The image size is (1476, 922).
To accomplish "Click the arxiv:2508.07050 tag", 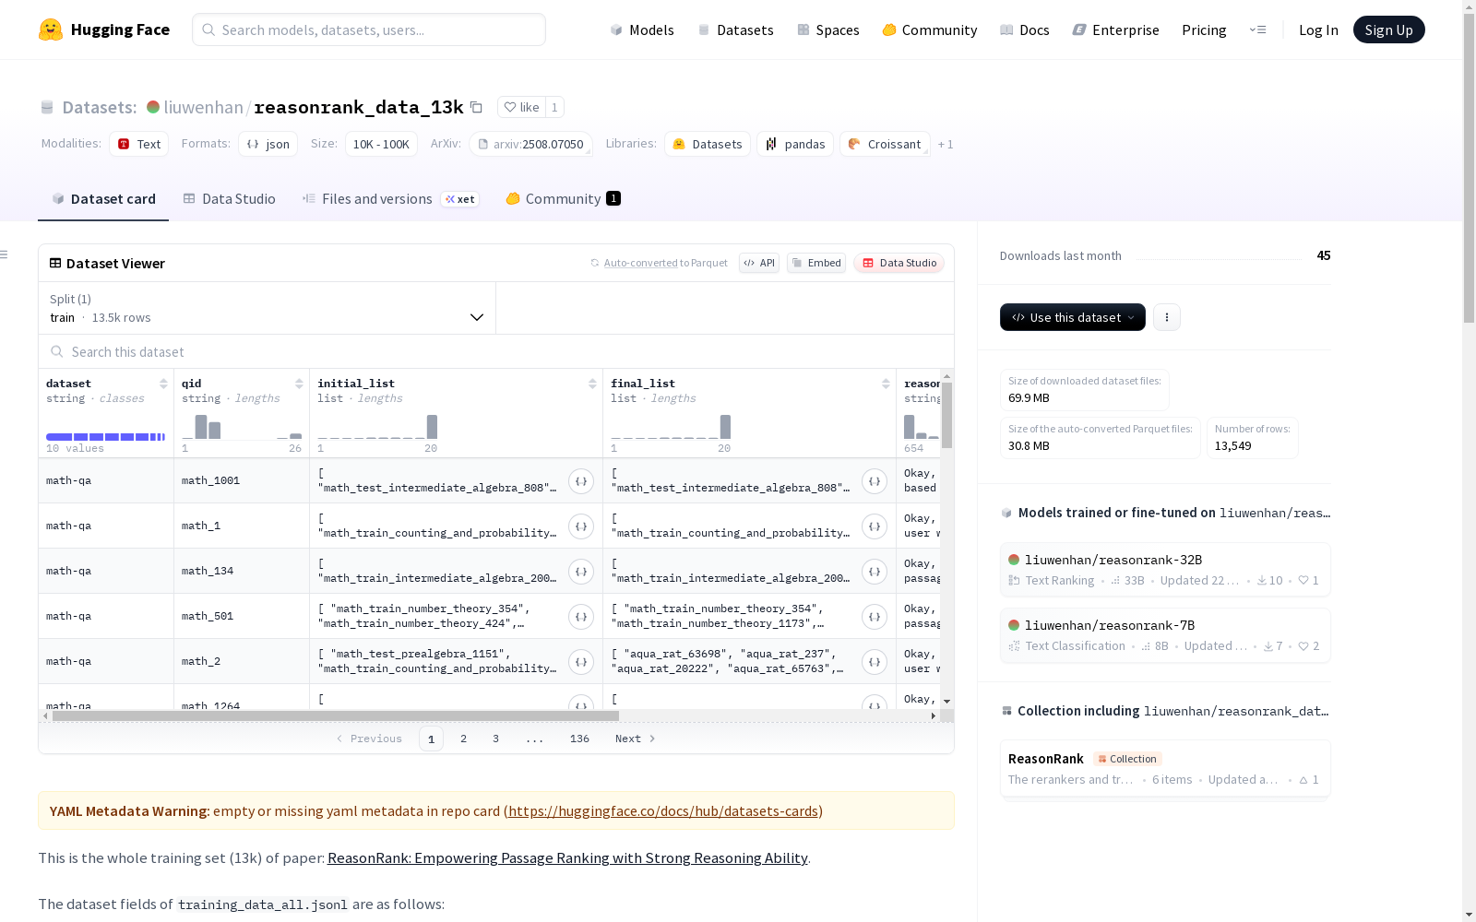I will (530, 144).
